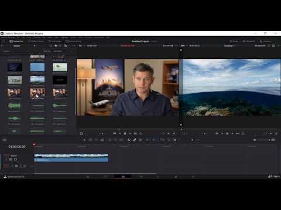
Task: Play reverse in the source viewer
Action: point(120,134)
